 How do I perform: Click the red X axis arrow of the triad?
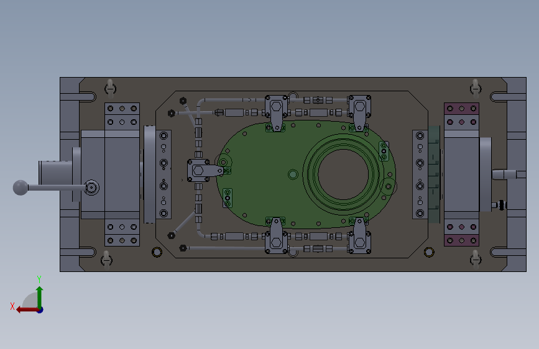[x=27, y=310]
